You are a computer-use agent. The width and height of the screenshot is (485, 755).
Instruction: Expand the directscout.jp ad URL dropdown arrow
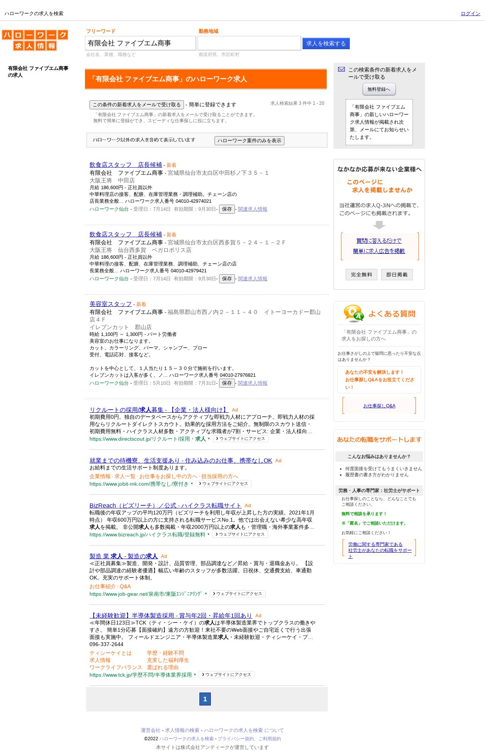[x=209, y=439]
